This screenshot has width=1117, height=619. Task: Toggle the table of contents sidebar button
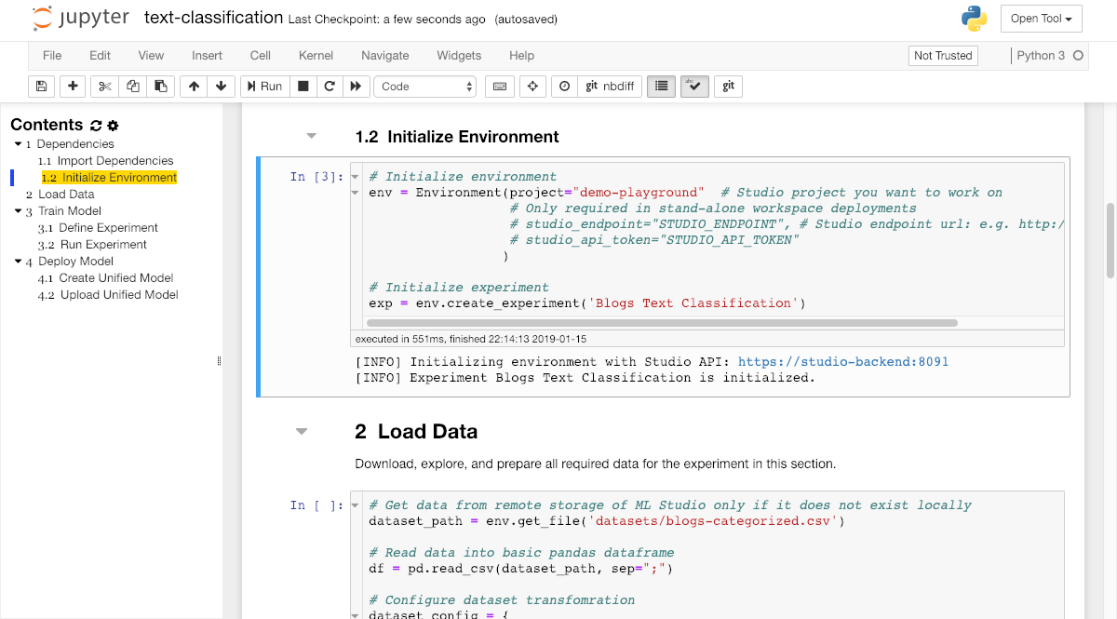point(661,87)
